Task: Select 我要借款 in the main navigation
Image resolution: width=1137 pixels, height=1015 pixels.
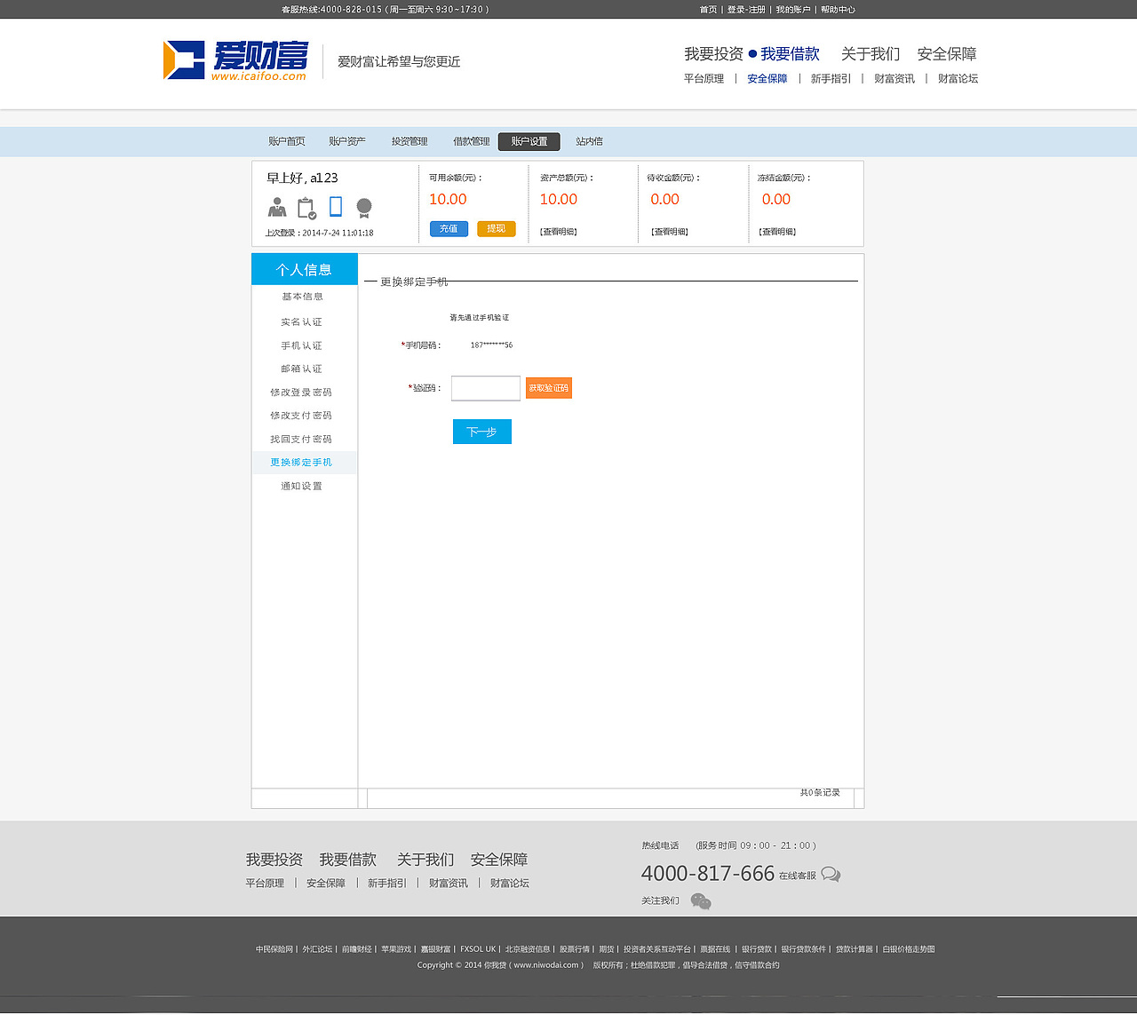Action: tap(788, 54)
